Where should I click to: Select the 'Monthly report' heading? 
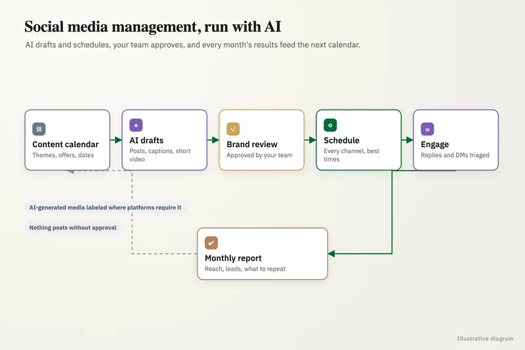(234, 258)
